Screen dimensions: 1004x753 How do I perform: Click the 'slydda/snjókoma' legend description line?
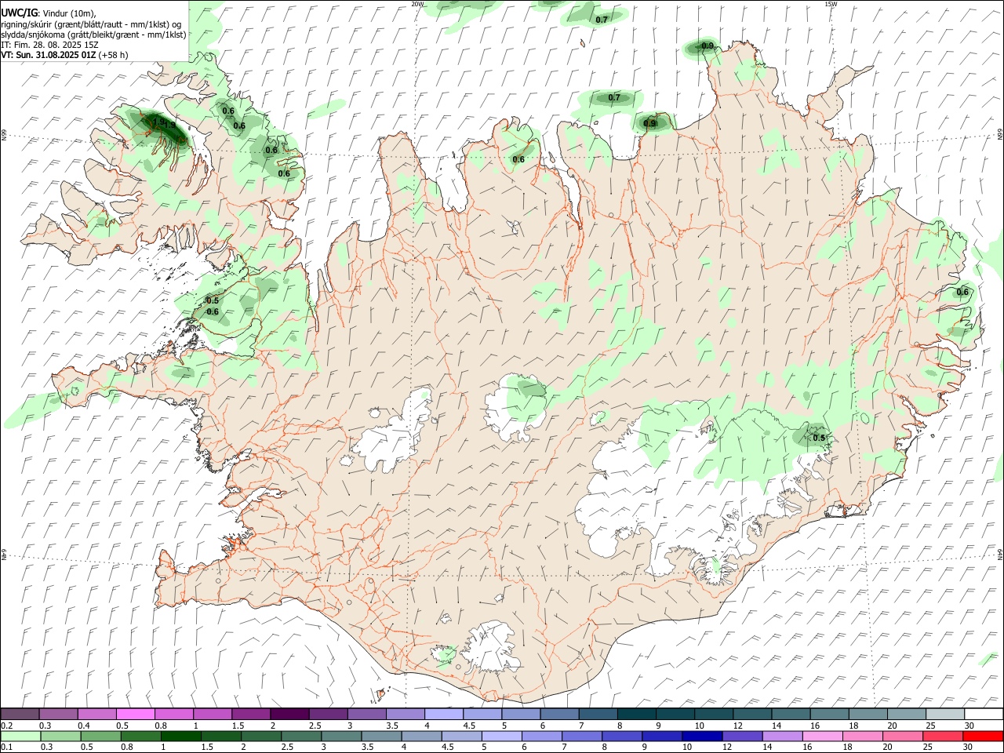(x=93, y=35)
